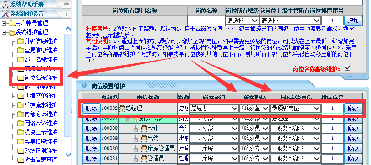Collapse the 系统维护管理 tree node

click(4, 32)
